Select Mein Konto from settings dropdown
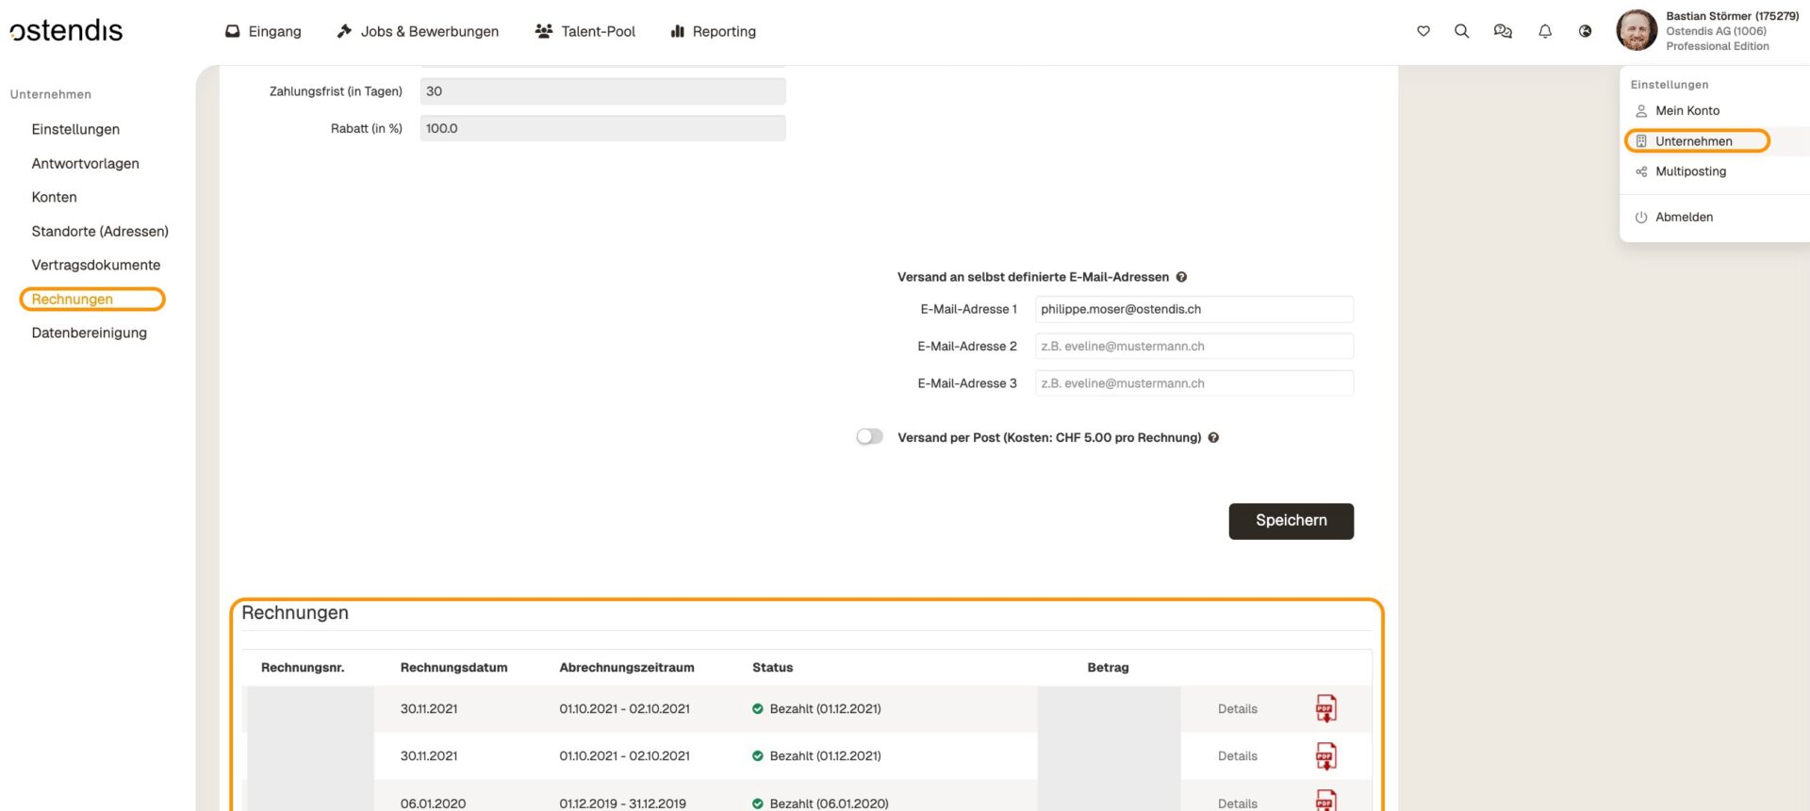The height and width of the screenshot is (811, 1810). click(x=1687, y=110)
